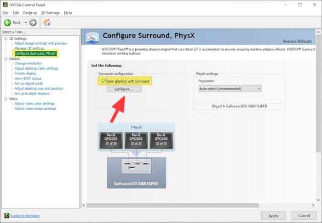
Task: Toggle Span displays with Surround checkbox
Action: coord(103,81)
